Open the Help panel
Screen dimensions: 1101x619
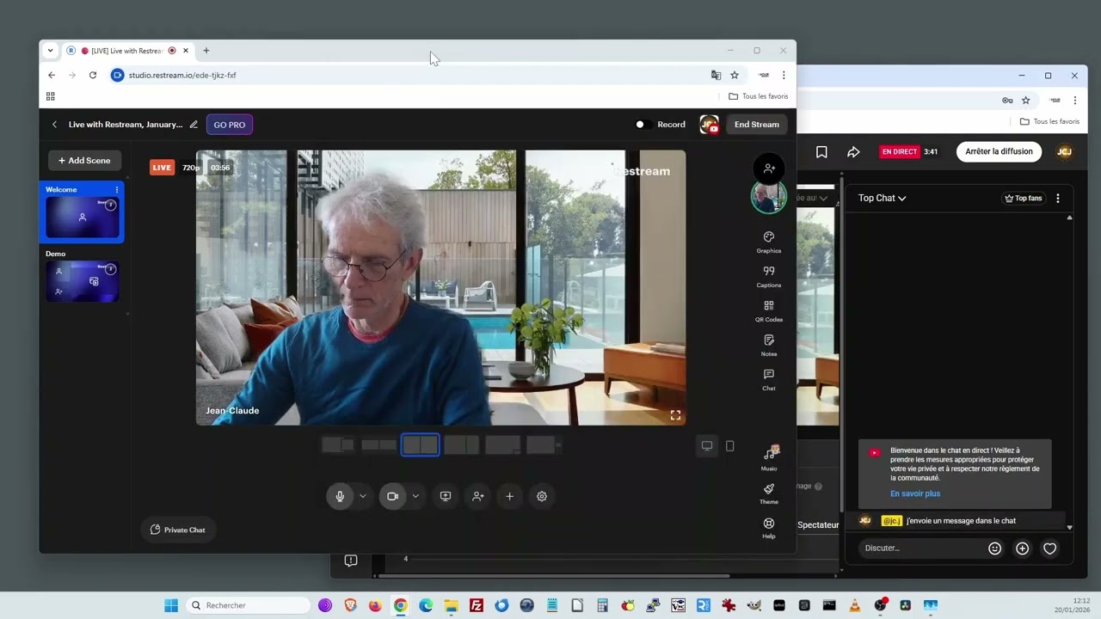coord(768,528)
